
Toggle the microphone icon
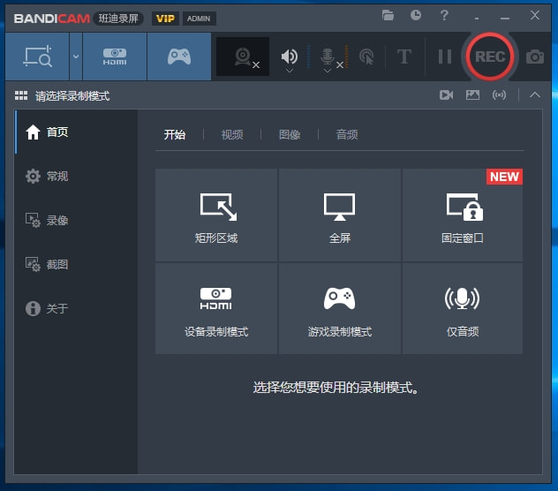[x=327, y=57]
